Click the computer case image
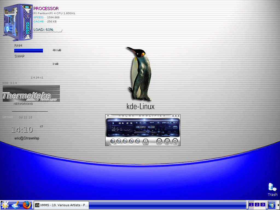The image size is (280, 210). [x=18, y=22]
